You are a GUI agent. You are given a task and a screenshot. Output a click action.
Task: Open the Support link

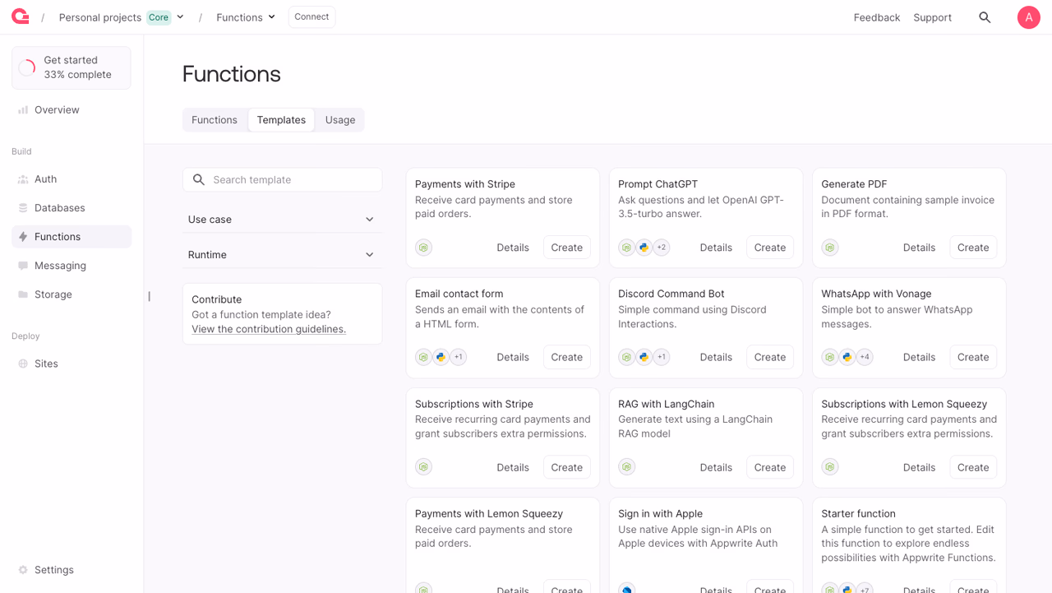[x=932, y=17]
